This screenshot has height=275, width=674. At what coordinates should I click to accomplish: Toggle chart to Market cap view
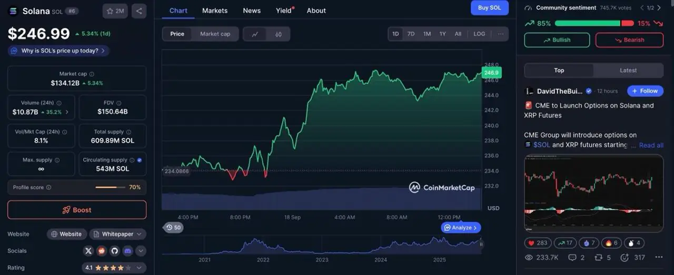215,34
